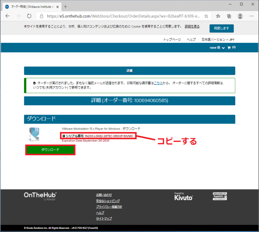
Task: Click the green ダウンロード button
Action: coord(50,150)
